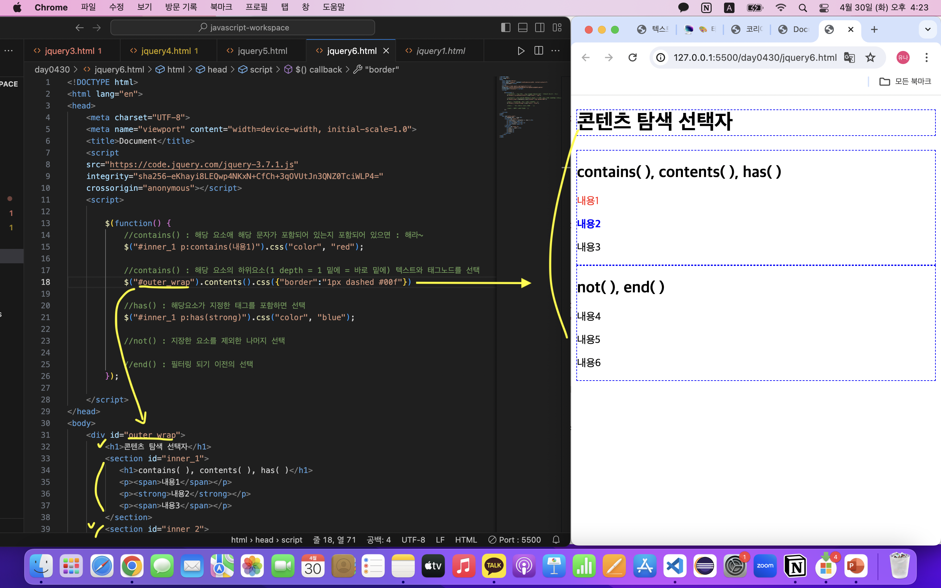Image resolution: width=941 pixels, height=588 pixels.
Task: Open customize layout icon
Action: click(557, 28)
